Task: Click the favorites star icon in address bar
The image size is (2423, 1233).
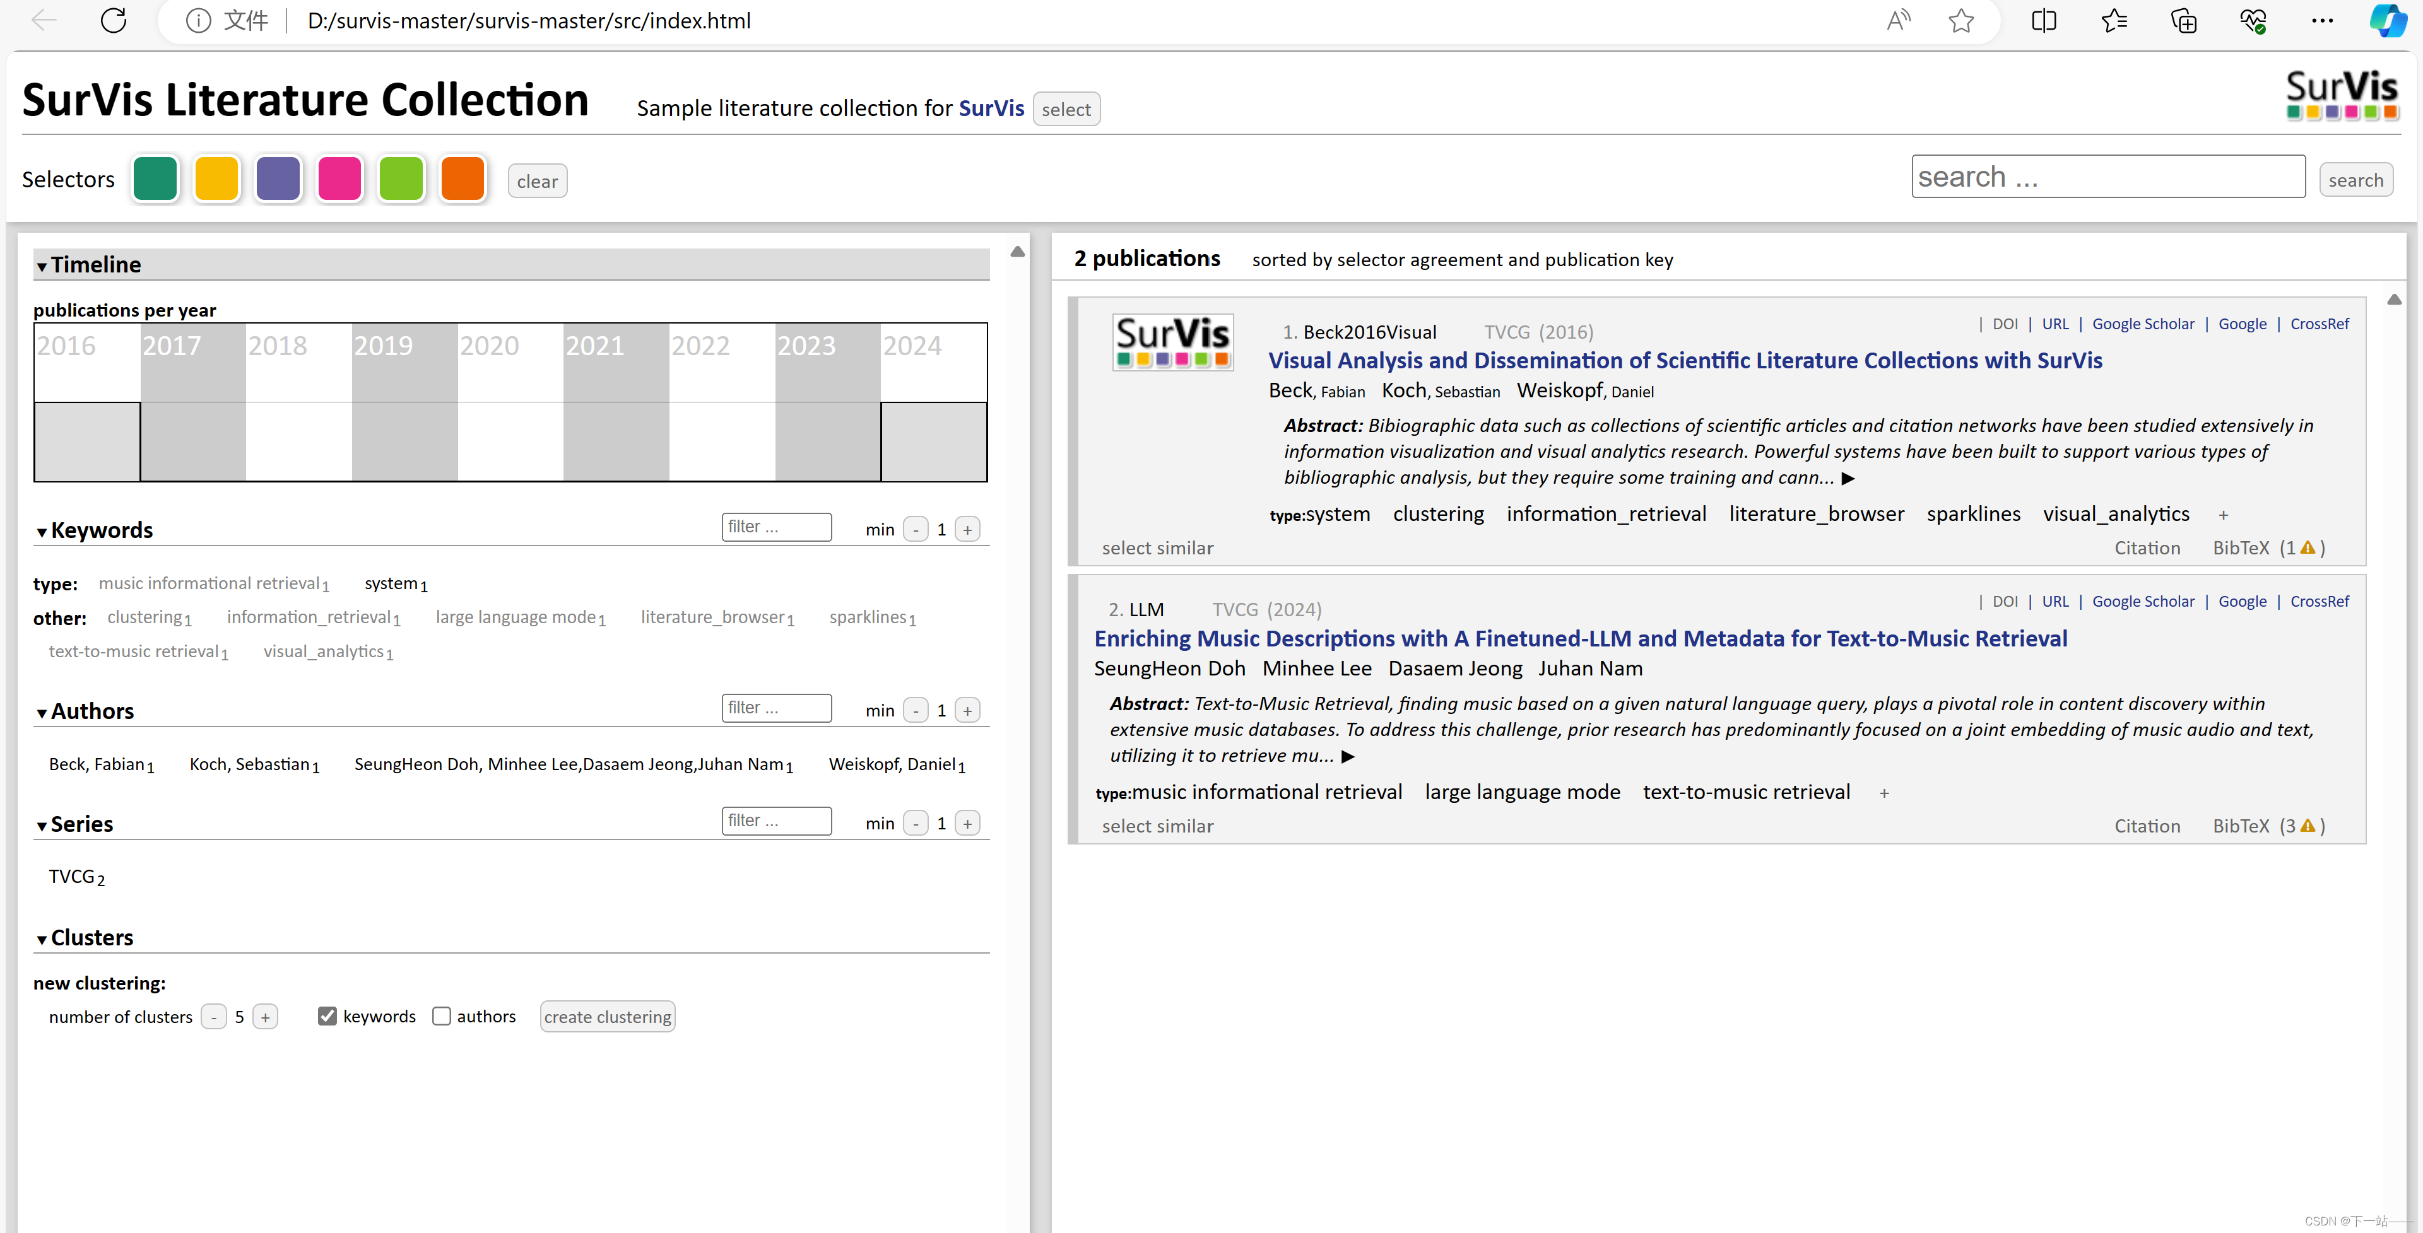Action: point(1961,21)
